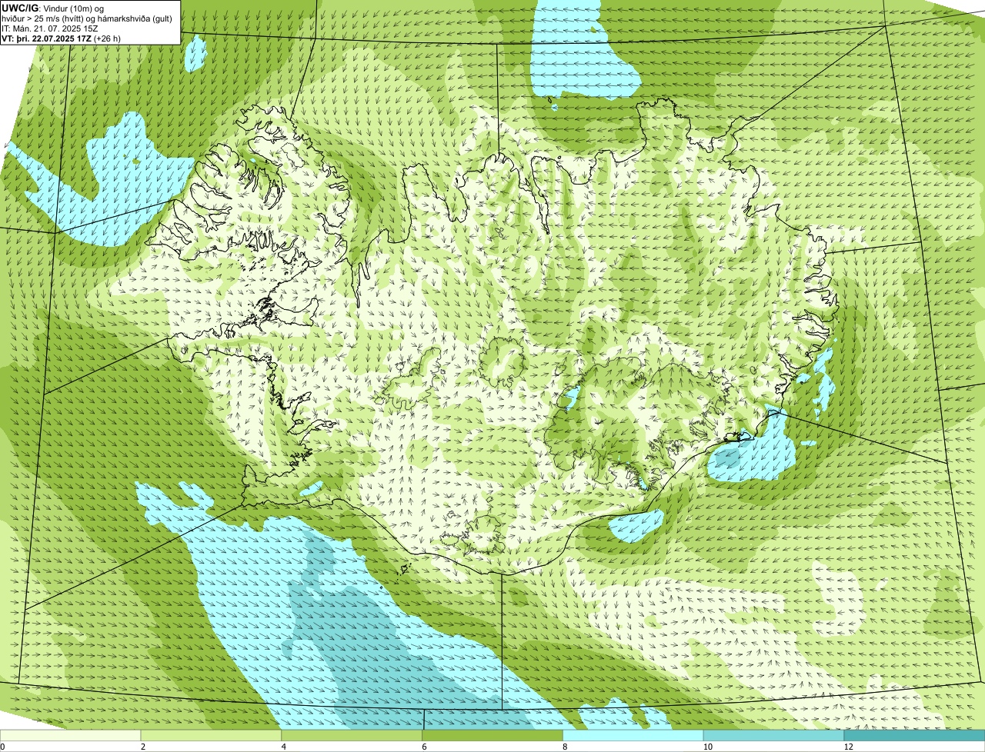Viewport: 985px width, 752px height.
Task: Click the legend line starting "hviður > 25 m/s"
Action: coord(87,18)
